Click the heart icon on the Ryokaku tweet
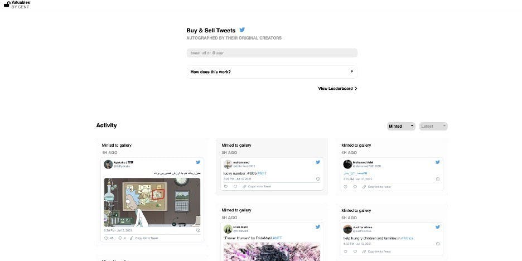This screenshot has height=261, width=522. (106, 238)
